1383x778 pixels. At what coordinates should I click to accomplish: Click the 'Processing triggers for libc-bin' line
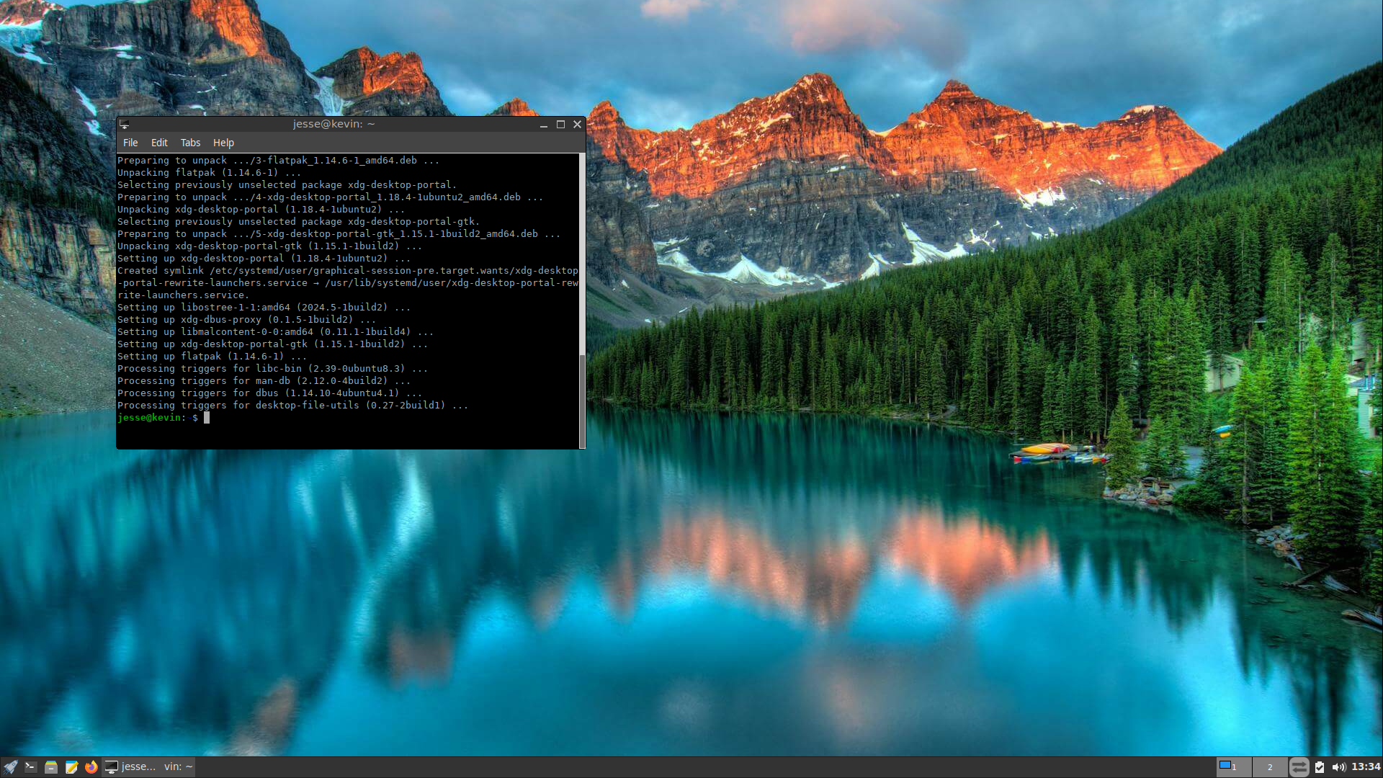point(272,369)
